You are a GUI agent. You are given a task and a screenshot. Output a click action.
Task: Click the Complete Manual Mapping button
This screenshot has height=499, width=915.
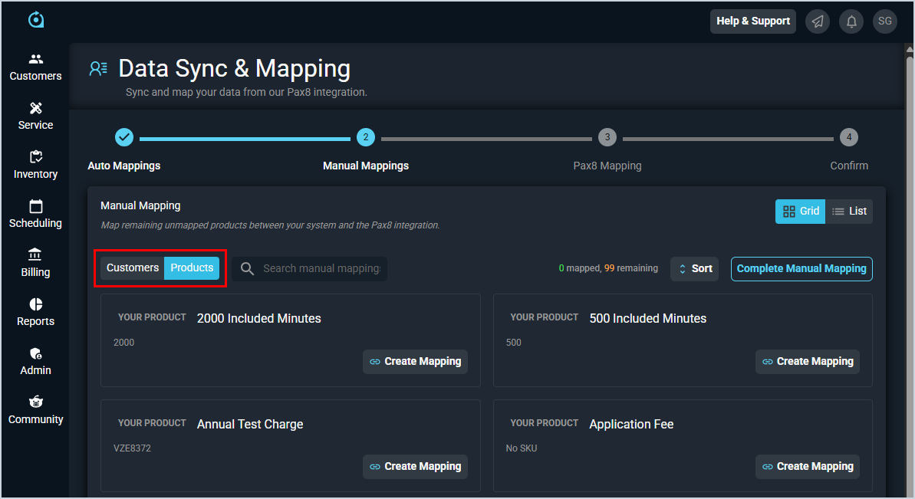tap(801, 269)
